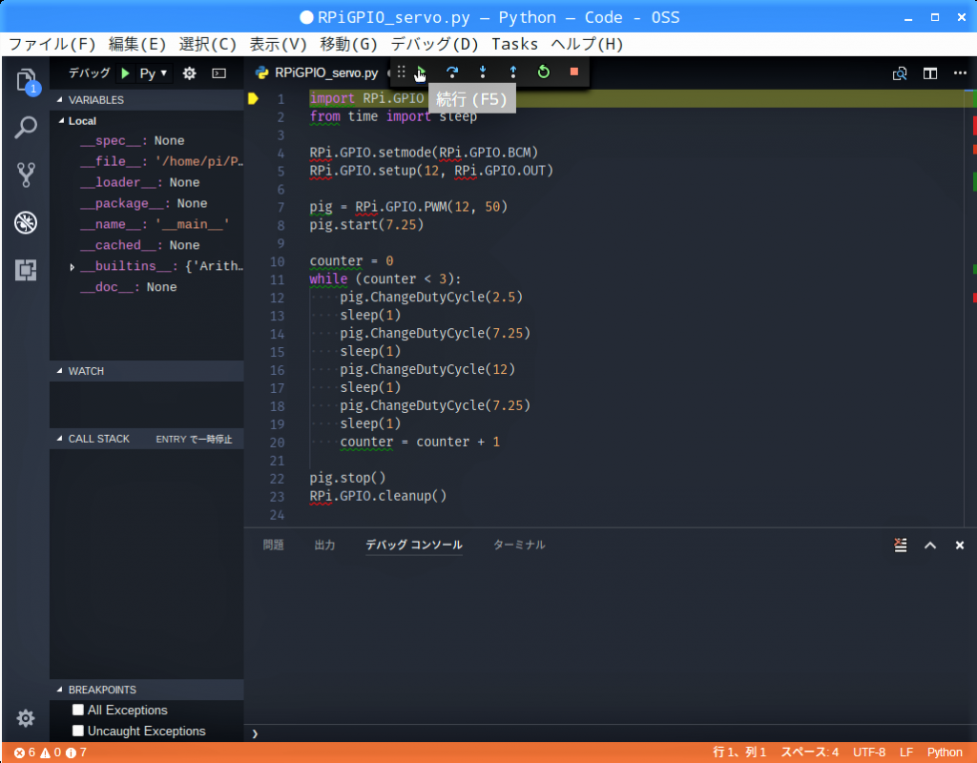Maximize the bottom panel with the chevron
The height and width of the screenshot is (763, 977).
(x=930, y=545)
